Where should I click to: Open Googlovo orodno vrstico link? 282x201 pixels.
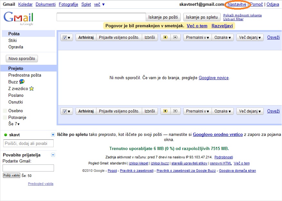[x=218, y=134]
